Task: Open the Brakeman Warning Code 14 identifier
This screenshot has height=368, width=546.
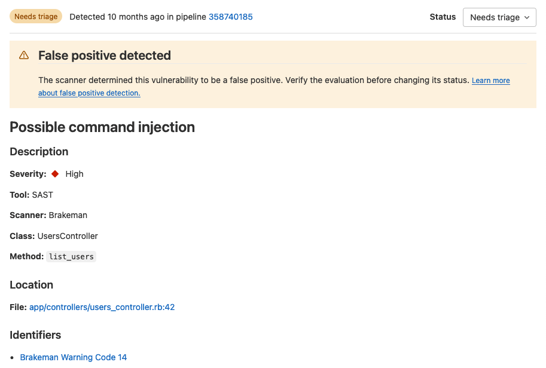Action: (73, 357)
